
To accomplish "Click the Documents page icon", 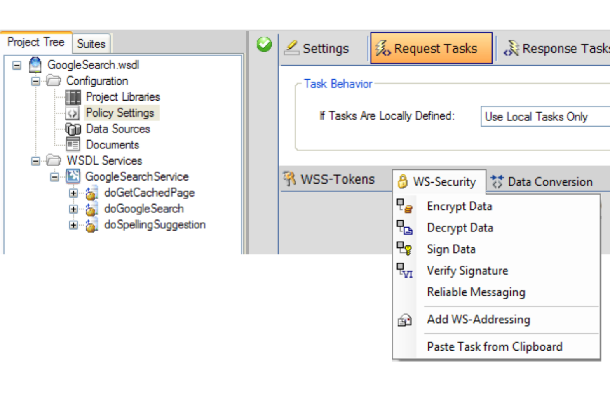I will (73, 145).
